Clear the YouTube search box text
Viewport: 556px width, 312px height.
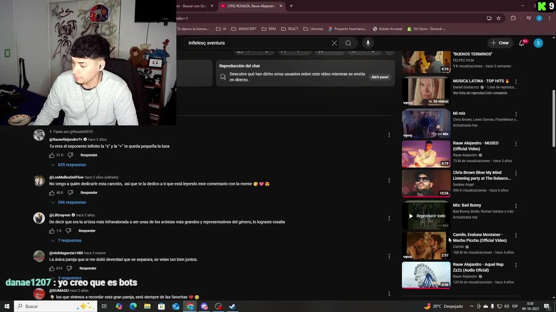pos(334,43)
